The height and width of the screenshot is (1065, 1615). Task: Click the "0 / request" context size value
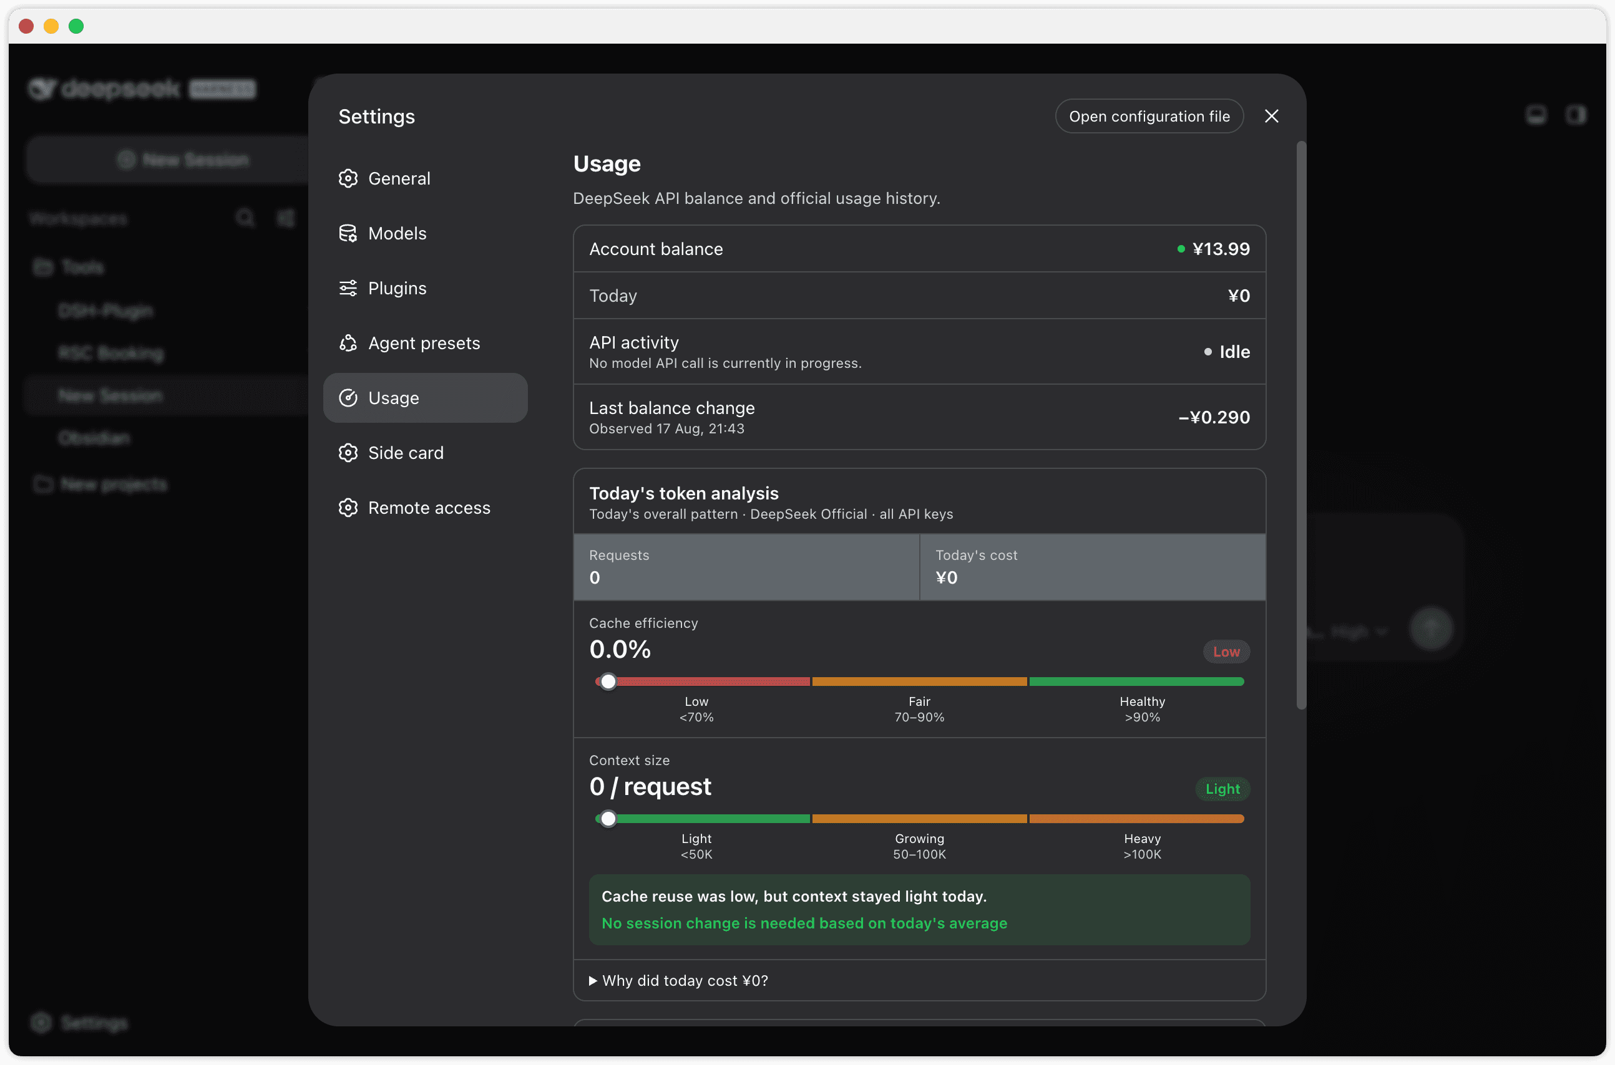point(650,786)
